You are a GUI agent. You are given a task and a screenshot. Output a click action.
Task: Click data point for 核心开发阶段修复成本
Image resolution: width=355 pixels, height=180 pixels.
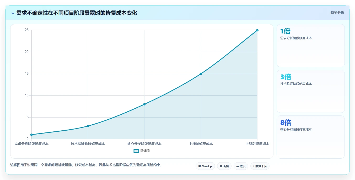(x=144, y=104)
